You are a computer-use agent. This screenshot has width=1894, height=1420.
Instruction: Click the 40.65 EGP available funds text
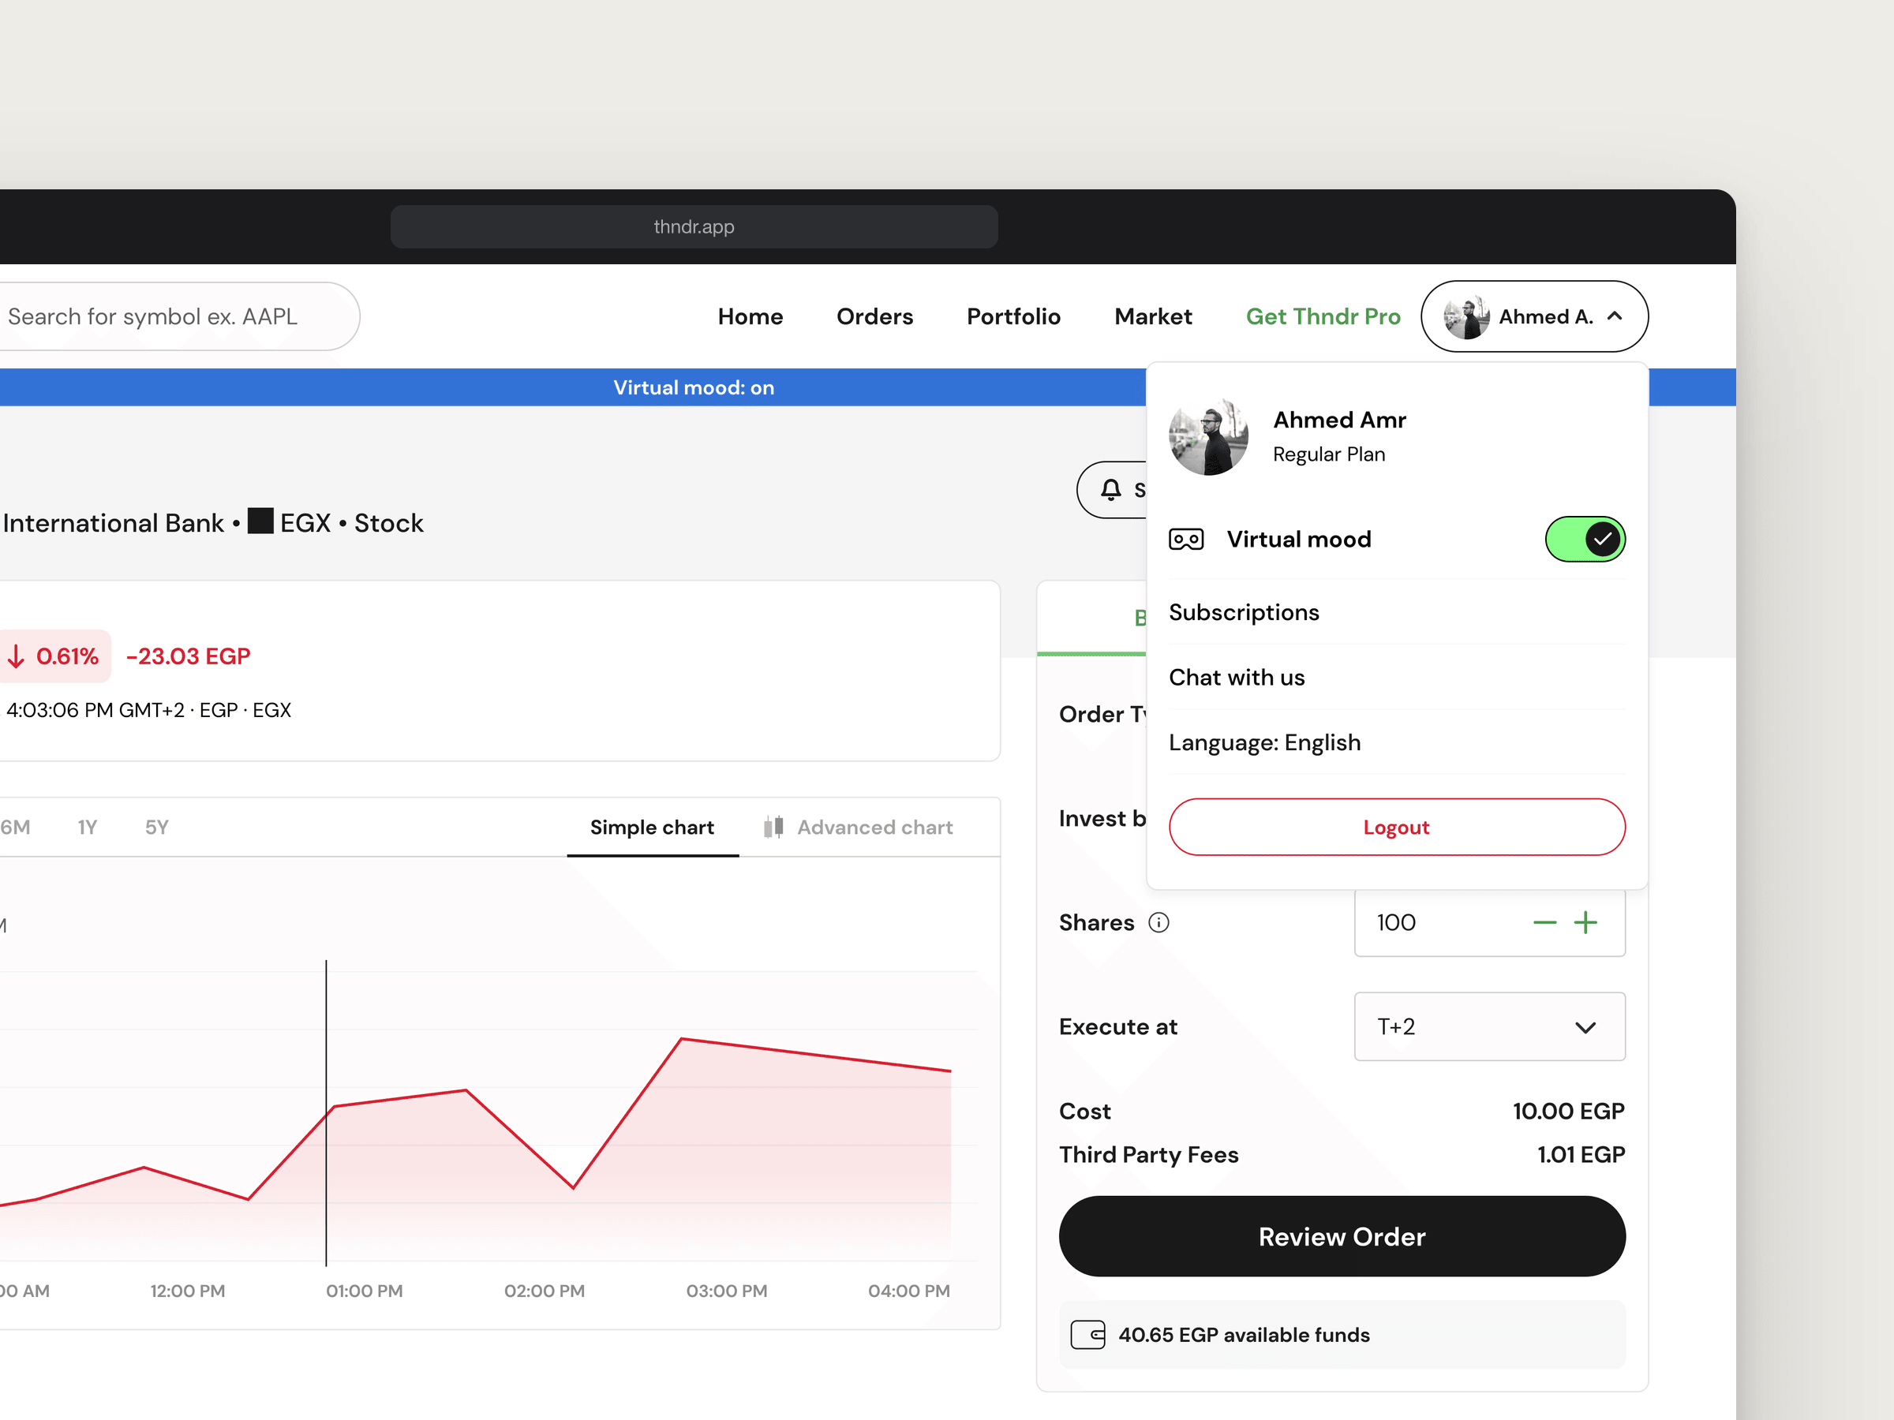1243,1335
